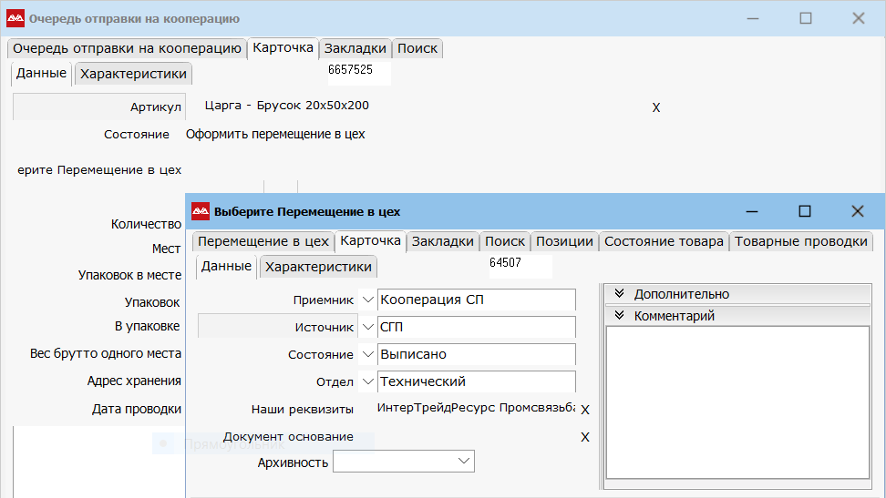The image size is (886, 498).
Task: Click inside the Комментарий text area
Action: (x=737, y=401)
